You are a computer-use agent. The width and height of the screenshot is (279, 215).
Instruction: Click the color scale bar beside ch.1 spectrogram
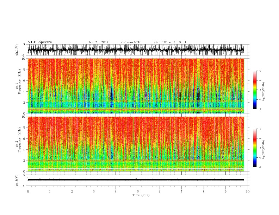click(x=255, y=90)
